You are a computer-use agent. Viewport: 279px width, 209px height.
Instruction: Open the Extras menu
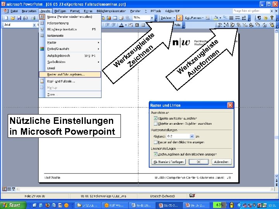click(88, 11)
